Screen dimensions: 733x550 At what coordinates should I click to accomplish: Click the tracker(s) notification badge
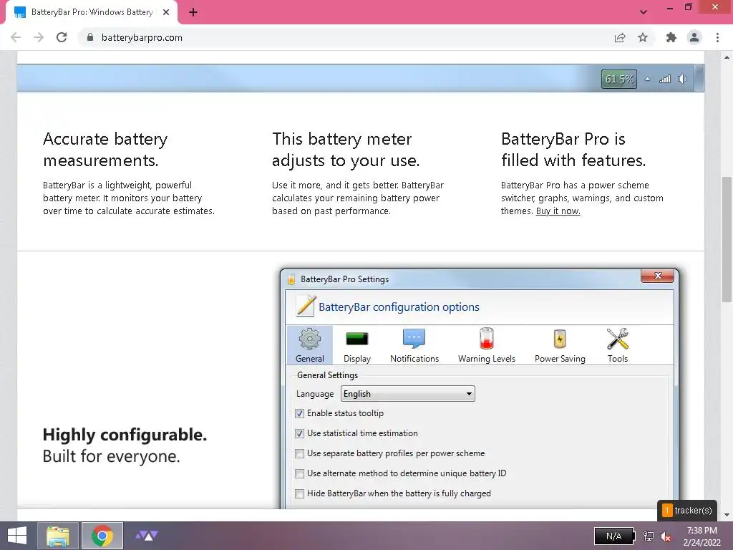[687, 510]
